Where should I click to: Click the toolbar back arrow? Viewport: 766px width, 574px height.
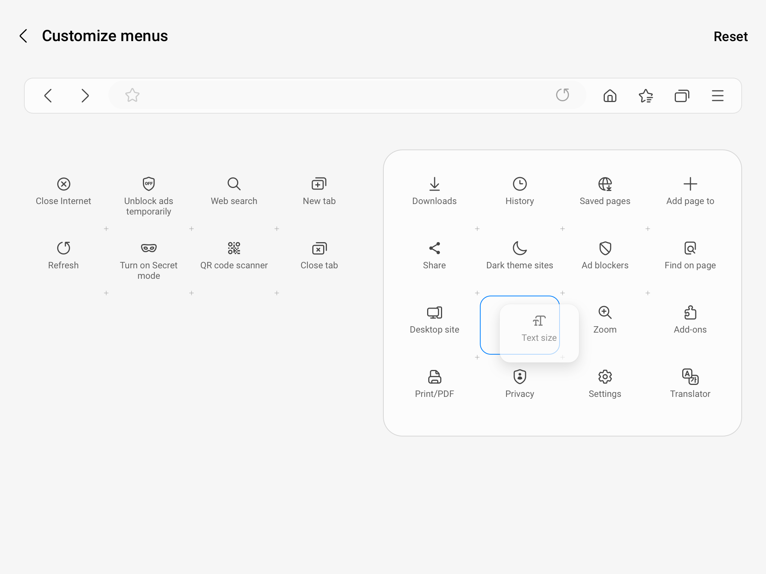48,96
